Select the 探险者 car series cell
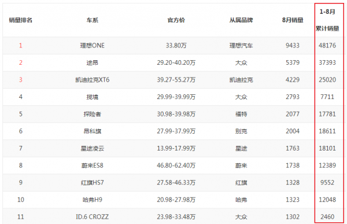The width and height of the screenshot is (347, 224). pyautogui.click(x=93, y=114)
